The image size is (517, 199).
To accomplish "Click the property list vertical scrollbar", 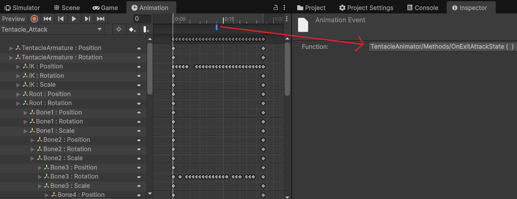I will (x=150, y=69).
